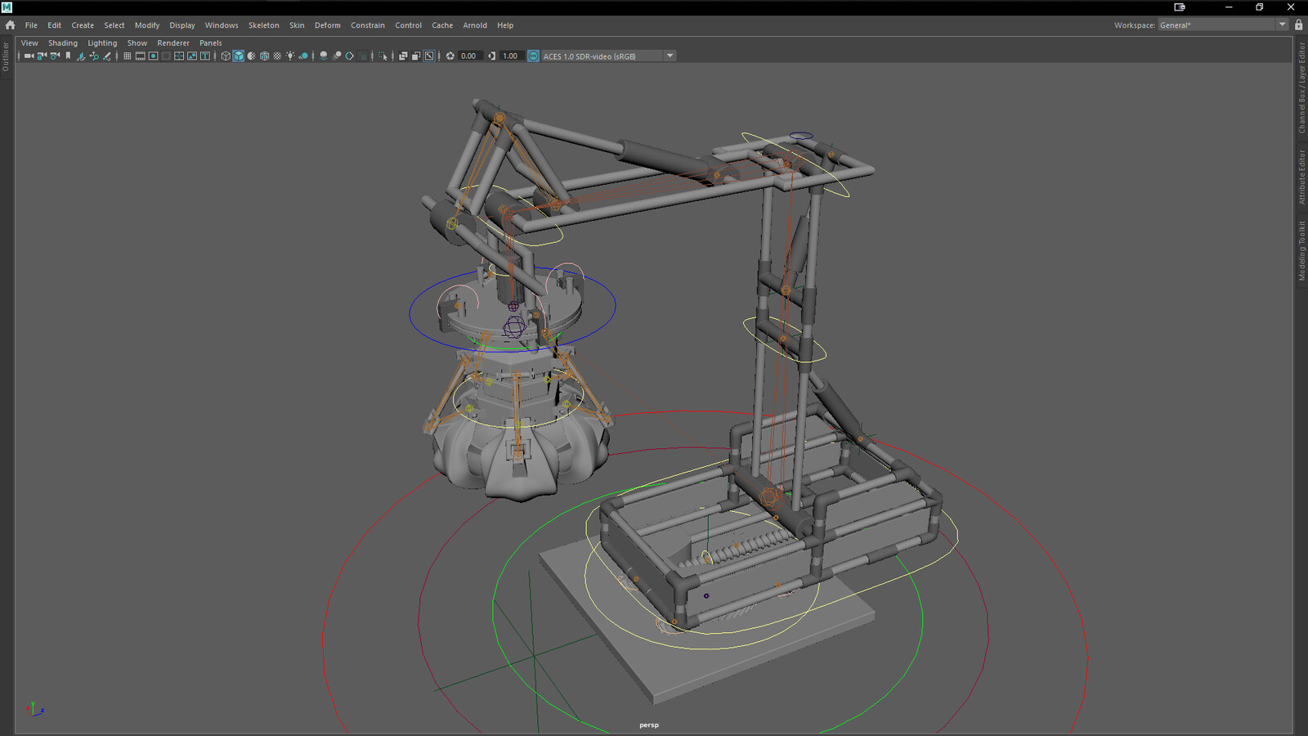This screenshot has width=1308, height=736.
Task: Toggle 2D Pan/Zoom icon
Action: [94, 56]
